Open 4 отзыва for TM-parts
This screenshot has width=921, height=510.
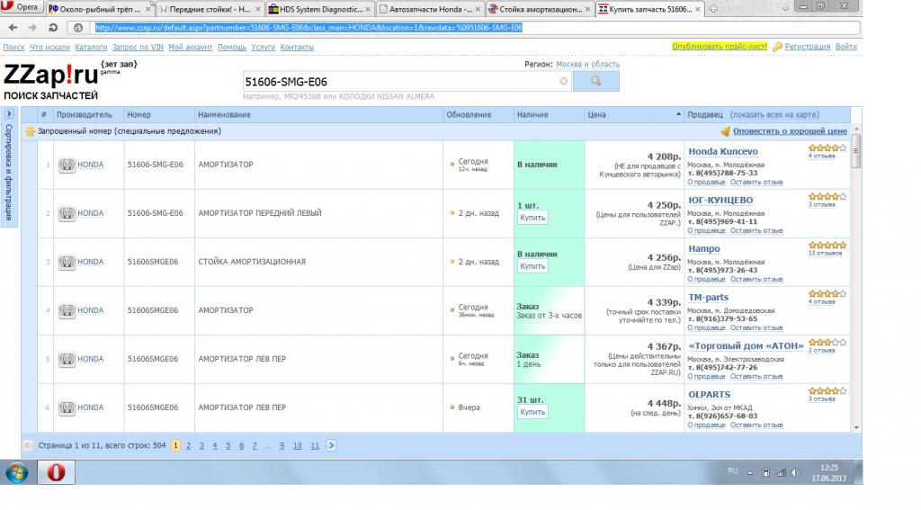(821, 302)
